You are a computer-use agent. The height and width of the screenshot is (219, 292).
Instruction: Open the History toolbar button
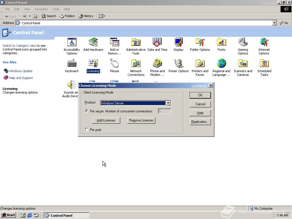[86, 16]
